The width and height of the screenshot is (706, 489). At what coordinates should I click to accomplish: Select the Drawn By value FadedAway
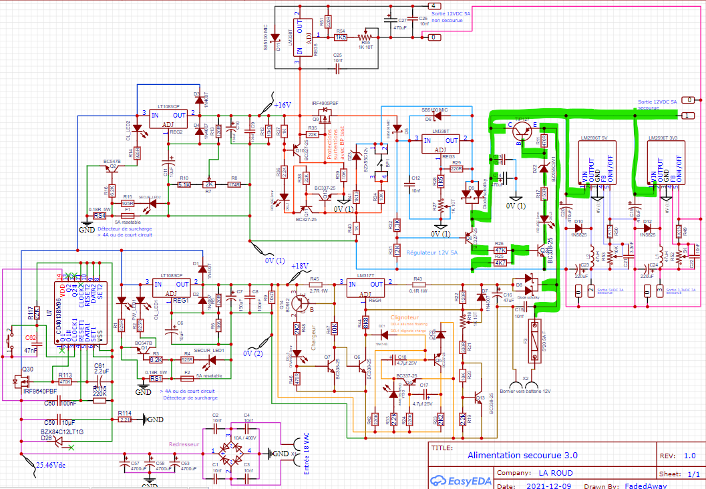(x=646, y=486)
